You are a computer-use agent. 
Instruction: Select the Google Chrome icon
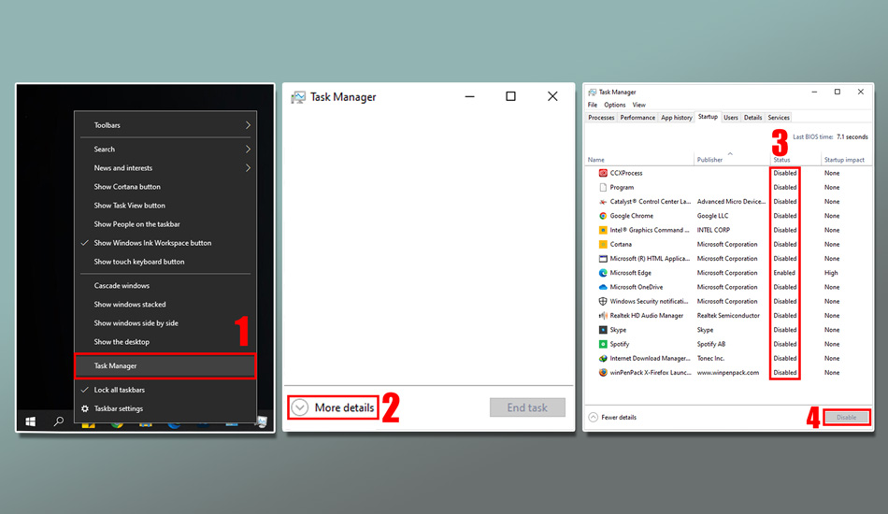603,216
